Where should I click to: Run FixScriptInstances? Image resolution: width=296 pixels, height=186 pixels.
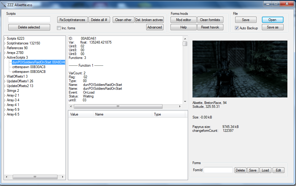click(x=72, y=20)
